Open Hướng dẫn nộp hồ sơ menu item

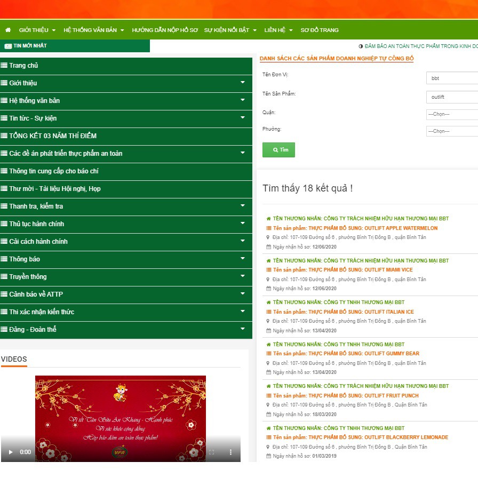tap(164, 30)
